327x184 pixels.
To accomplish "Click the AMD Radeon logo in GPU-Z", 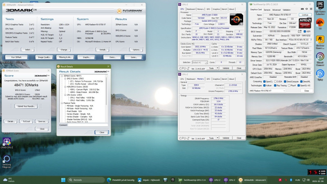I will point(305,23).
